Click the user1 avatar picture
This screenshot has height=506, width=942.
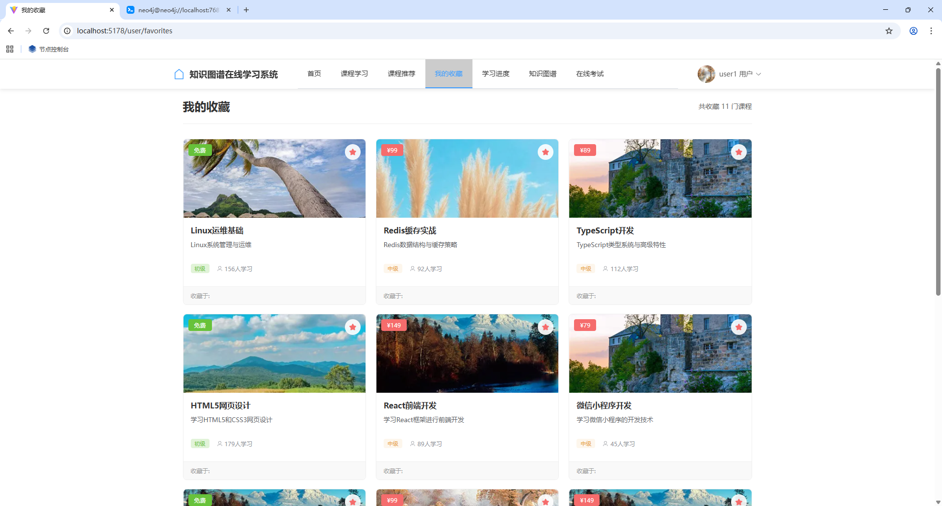click(706, 74)
